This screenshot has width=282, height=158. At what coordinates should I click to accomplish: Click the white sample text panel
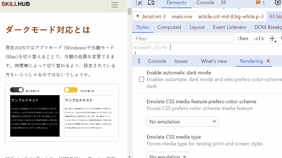click(89, 116)
